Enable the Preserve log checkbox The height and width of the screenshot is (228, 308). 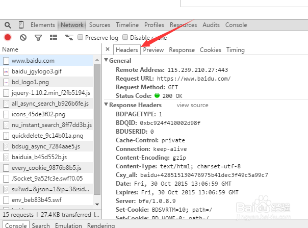[80, 37]
